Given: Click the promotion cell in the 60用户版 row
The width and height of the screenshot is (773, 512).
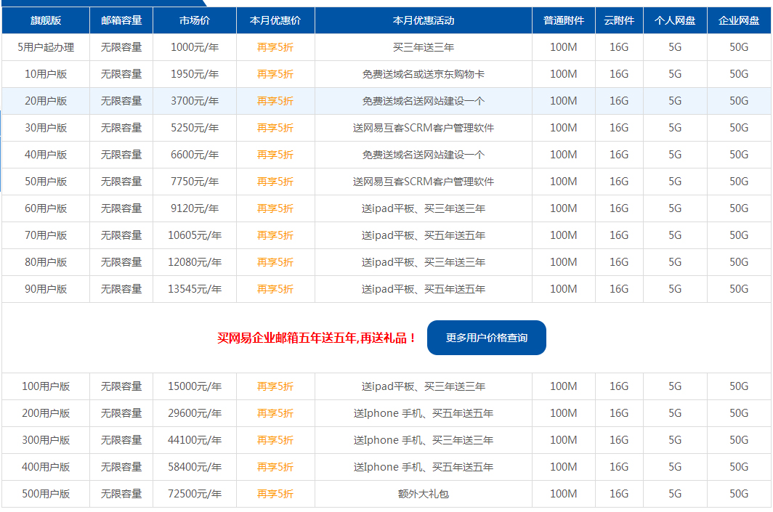Looking at the screenshot, I should click(424, 208).
